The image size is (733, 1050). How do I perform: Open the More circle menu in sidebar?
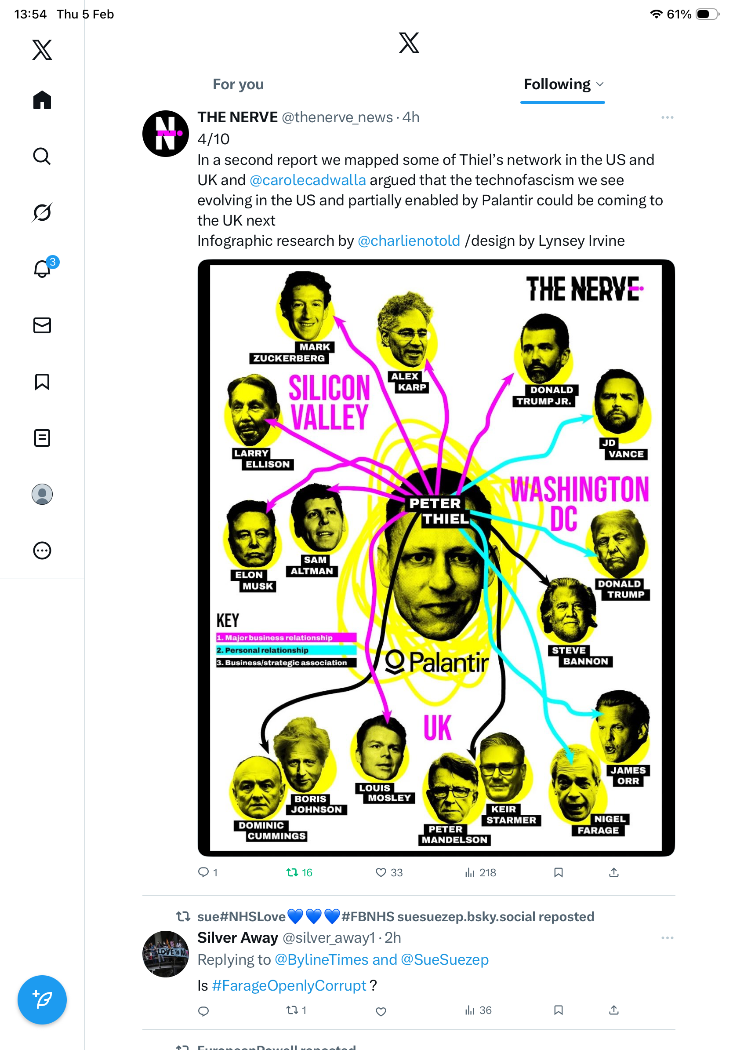(x=42, y=550)
